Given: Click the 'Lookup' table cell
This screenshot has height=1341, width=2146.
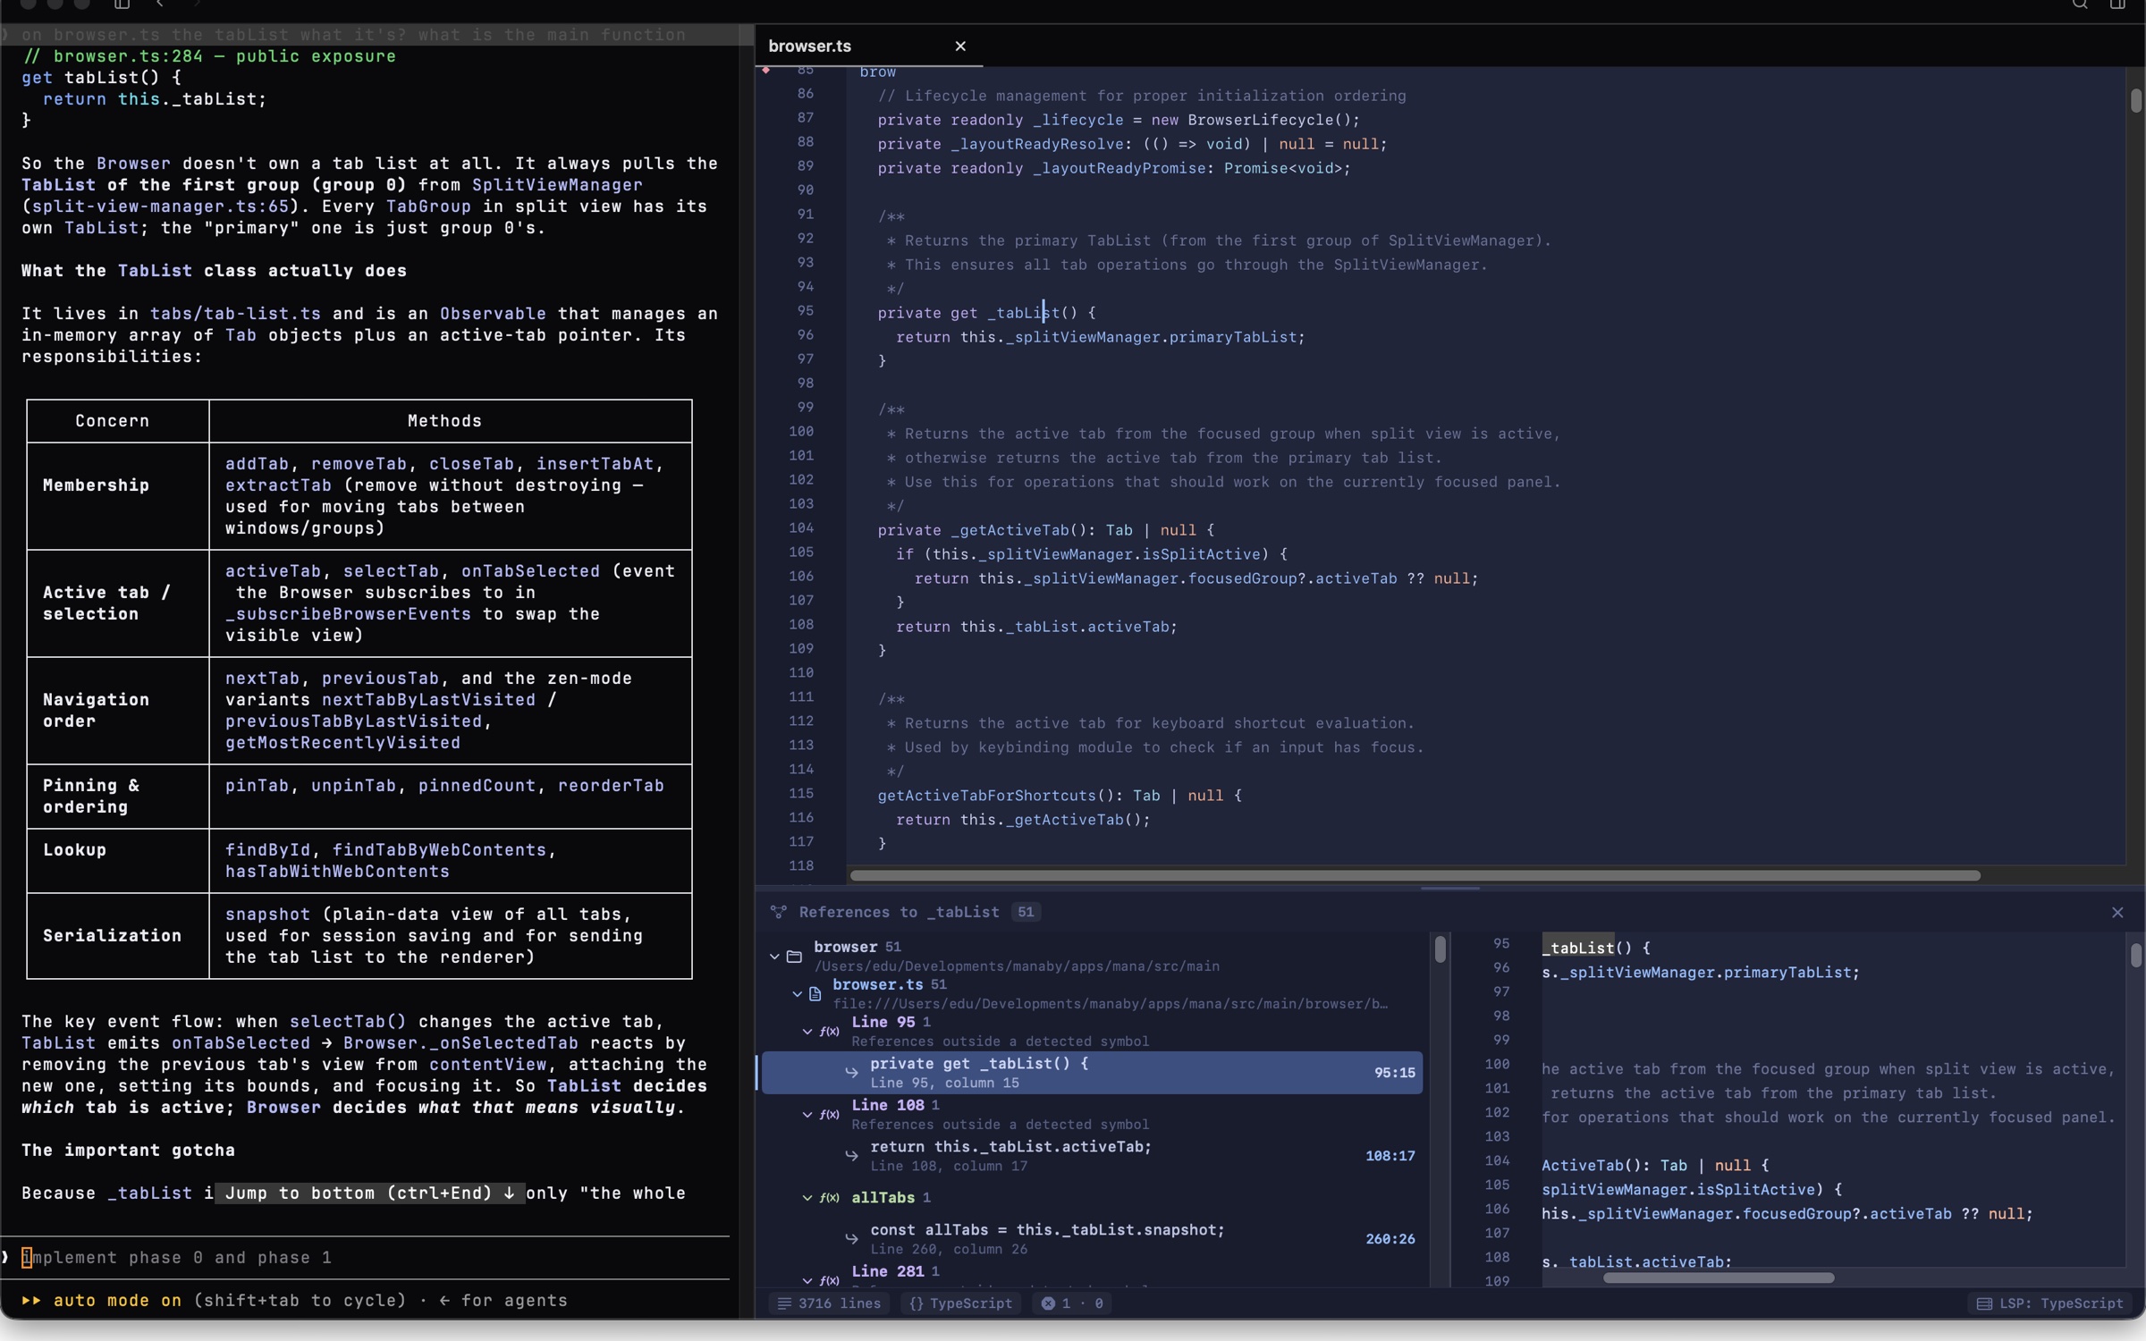Looking at the screenshot, I should (118, 861).
